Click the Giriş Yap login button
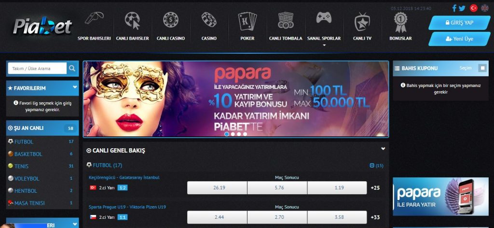Viewport: 494px width, 228px height. 460,23
